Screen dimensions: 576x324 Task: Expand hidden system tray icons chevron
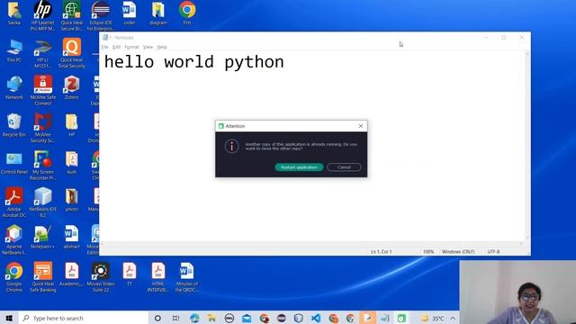[453, 318]
